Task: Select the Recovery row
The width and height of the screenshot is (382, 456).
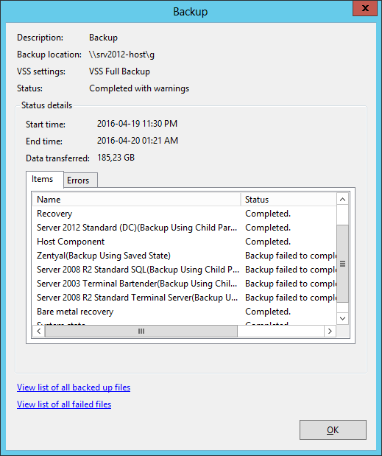Action: 185,214
